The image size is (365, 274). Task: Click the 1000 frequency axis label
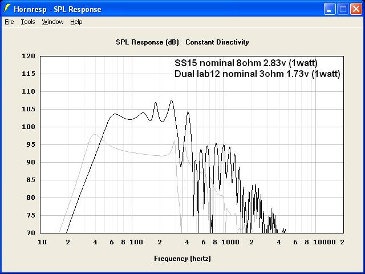[x=230, y=242]
